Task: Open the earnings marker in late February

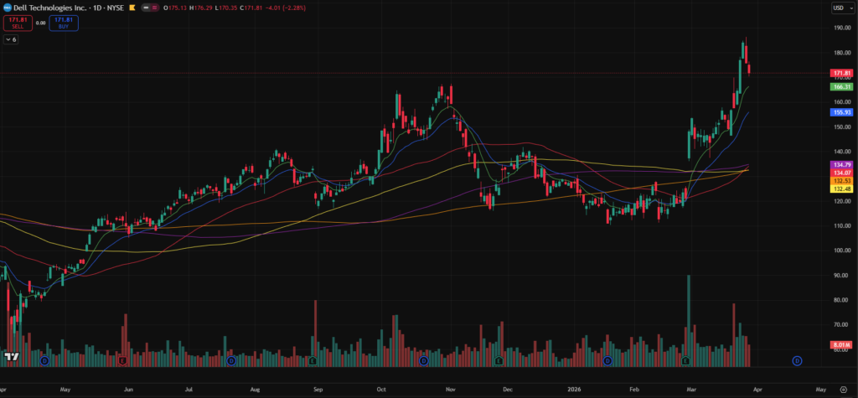Action: point(685,360)
